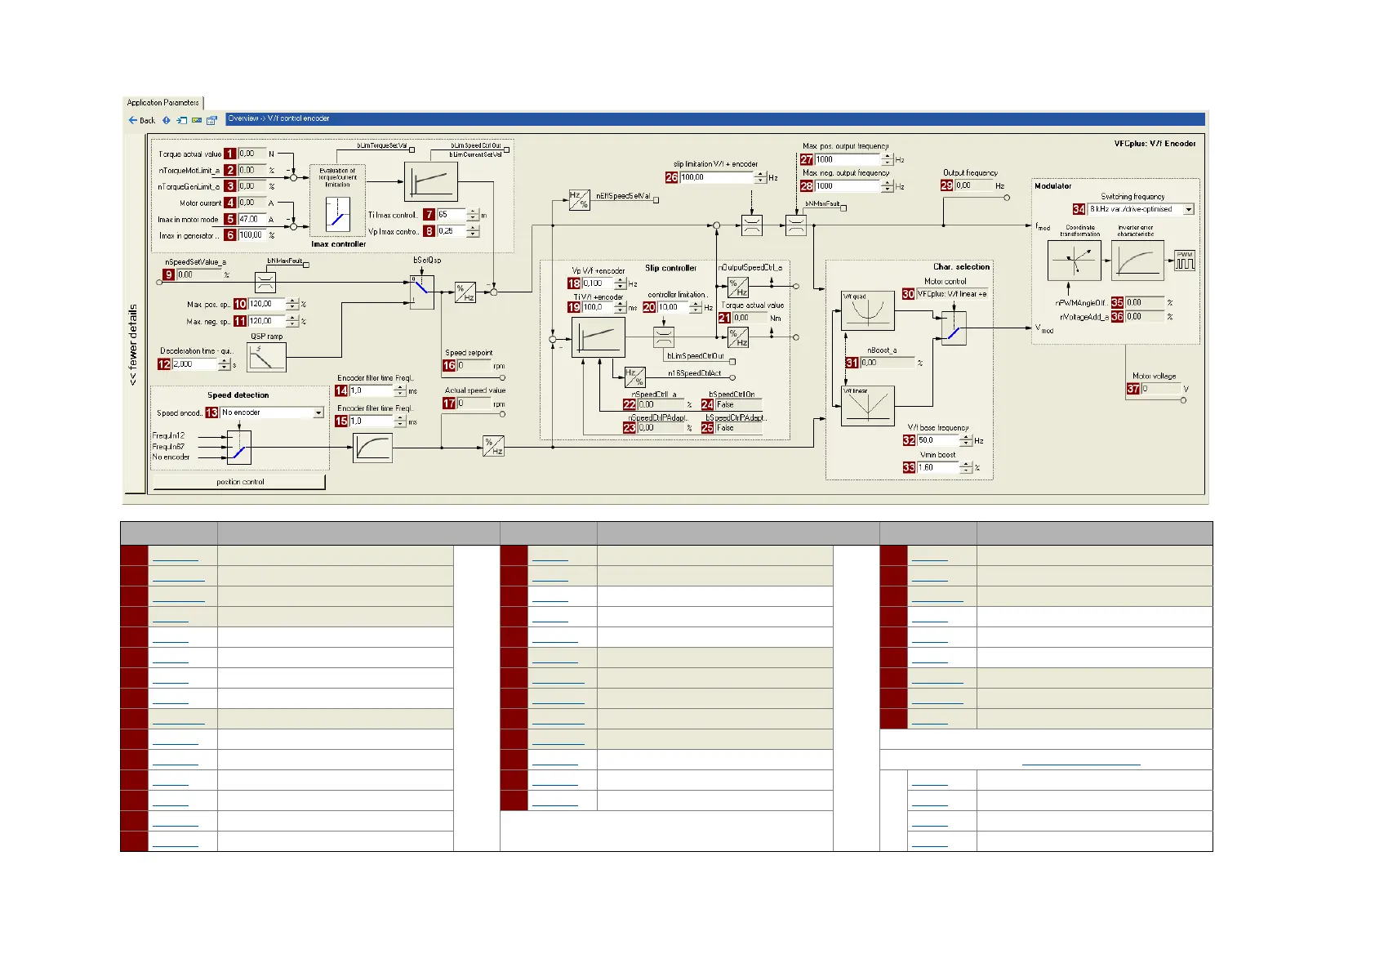The image size is (1375, 972).
Task: Click the PI controller block under bLimSpeedCtrlOut
Action: tap(431, 181)
